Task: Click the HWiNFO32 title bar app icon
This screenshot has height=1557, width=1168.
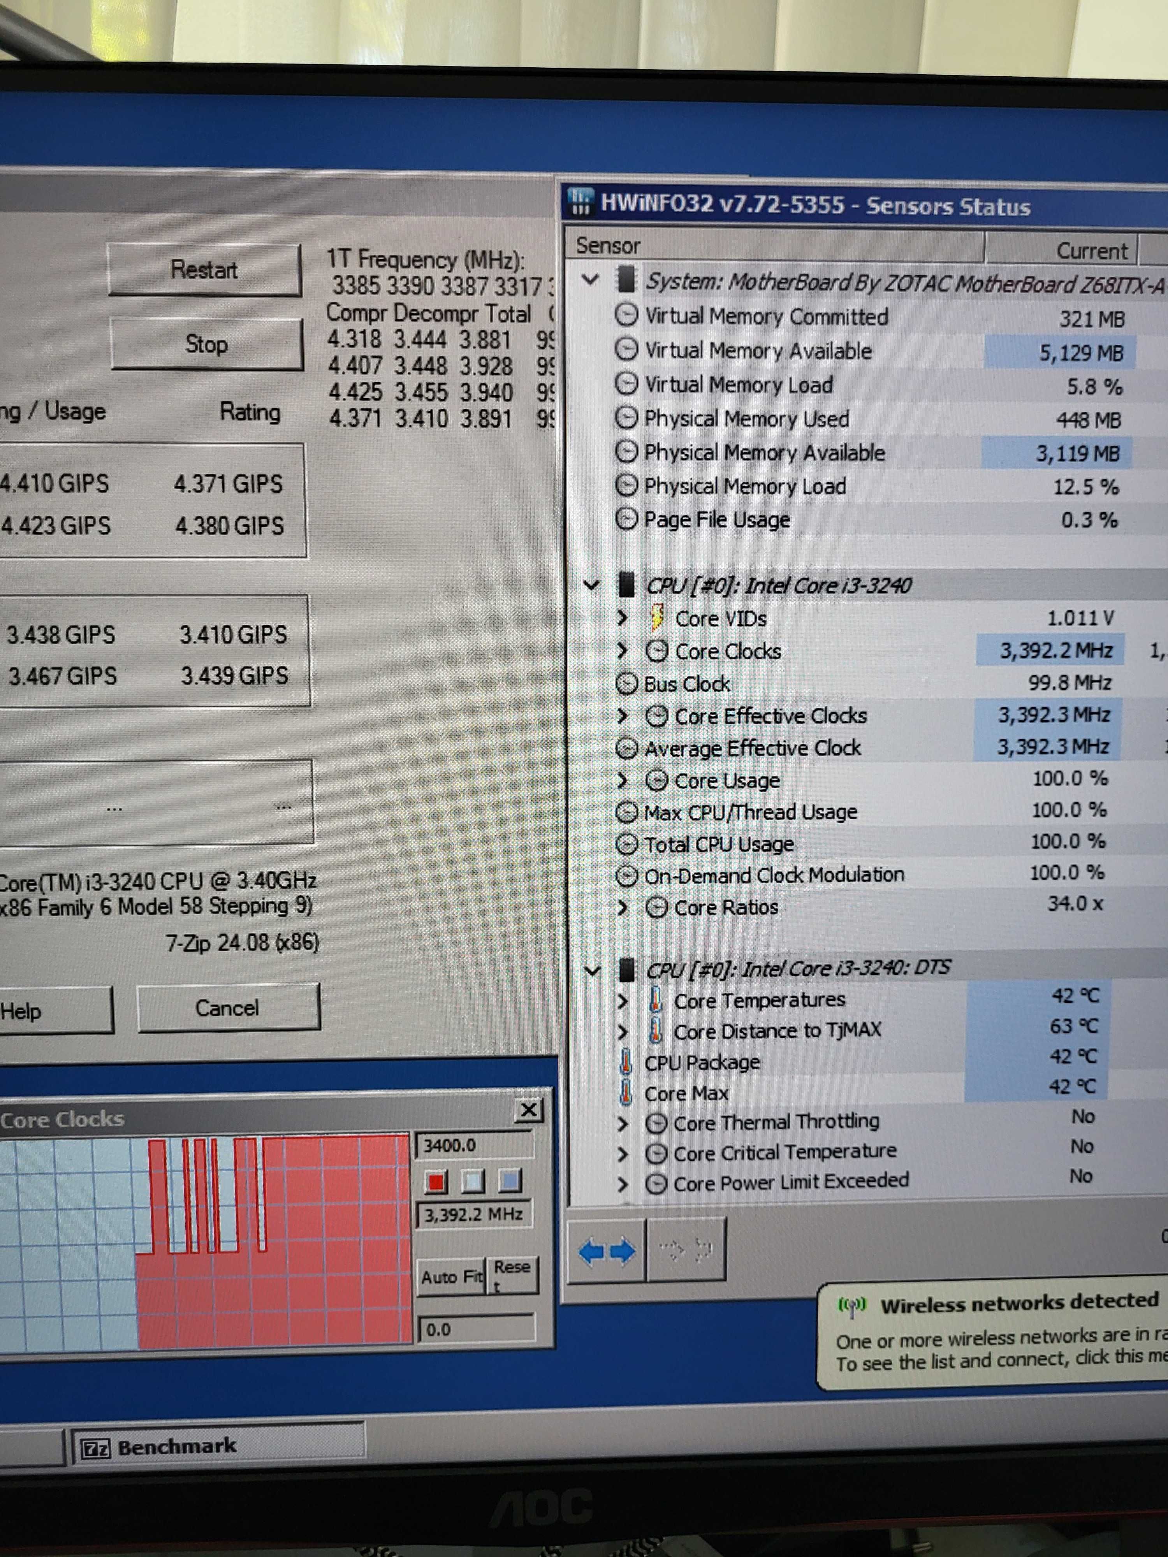Action: click(581, 201)
